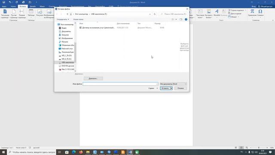Select the Pictures folder in the navigation tree

(66, 38)
